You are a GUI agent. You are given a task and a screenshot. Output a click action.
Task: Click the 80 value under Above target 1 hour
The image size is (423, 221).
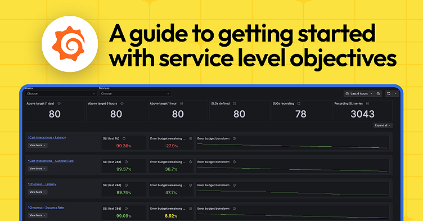(x=178, y=114)
